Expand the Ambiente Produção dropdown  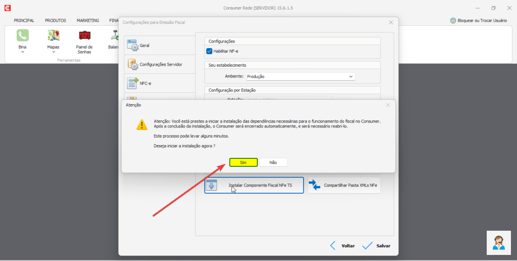tap(300, 76)
